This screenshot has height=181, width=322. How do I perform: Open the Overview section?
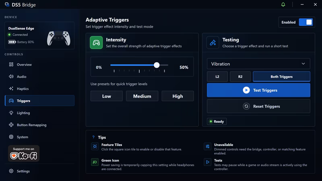[x=39, y=64]
